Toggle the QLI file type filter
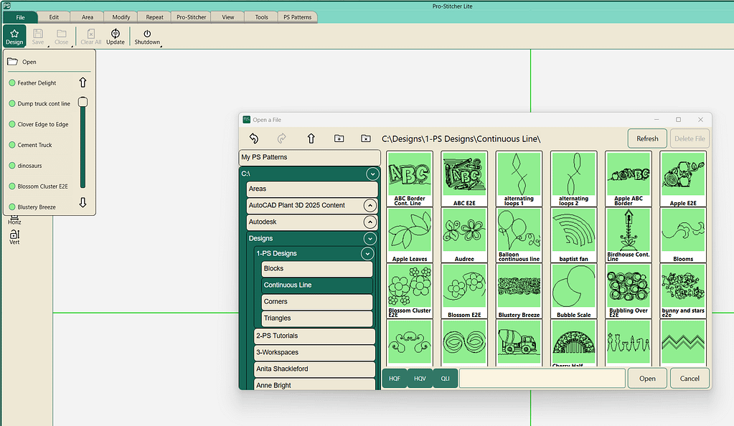 [x=445, y=379]
